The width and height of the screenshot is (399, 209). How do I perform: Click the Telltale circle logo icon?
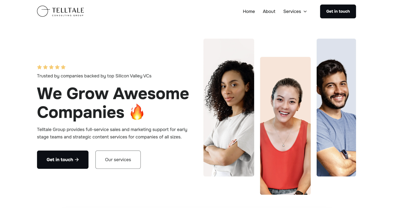[43, 11]
